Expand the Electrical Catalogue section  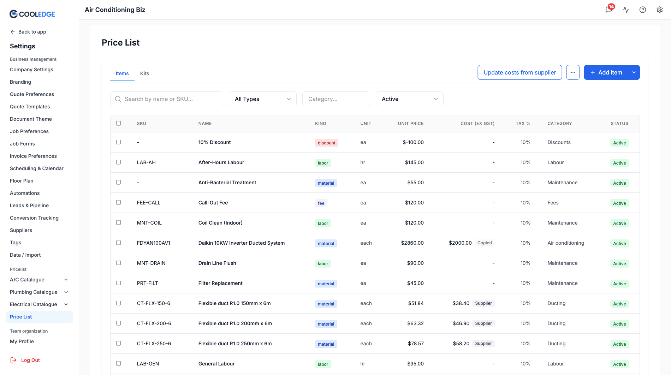66,304
